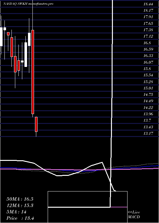159x223 pixels.
Task: Click the 5MA : 14 readout
Action: 17,212
